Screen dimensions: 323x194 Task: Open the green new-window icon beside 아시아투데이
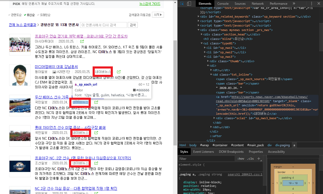82,41
